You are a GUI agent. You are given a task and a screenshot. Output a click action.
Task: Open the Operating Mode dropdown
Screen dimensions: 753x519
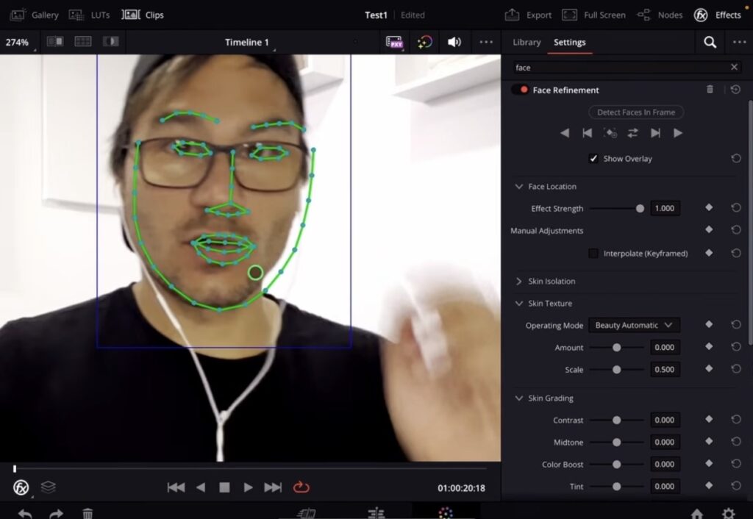[x=634, y=325]
